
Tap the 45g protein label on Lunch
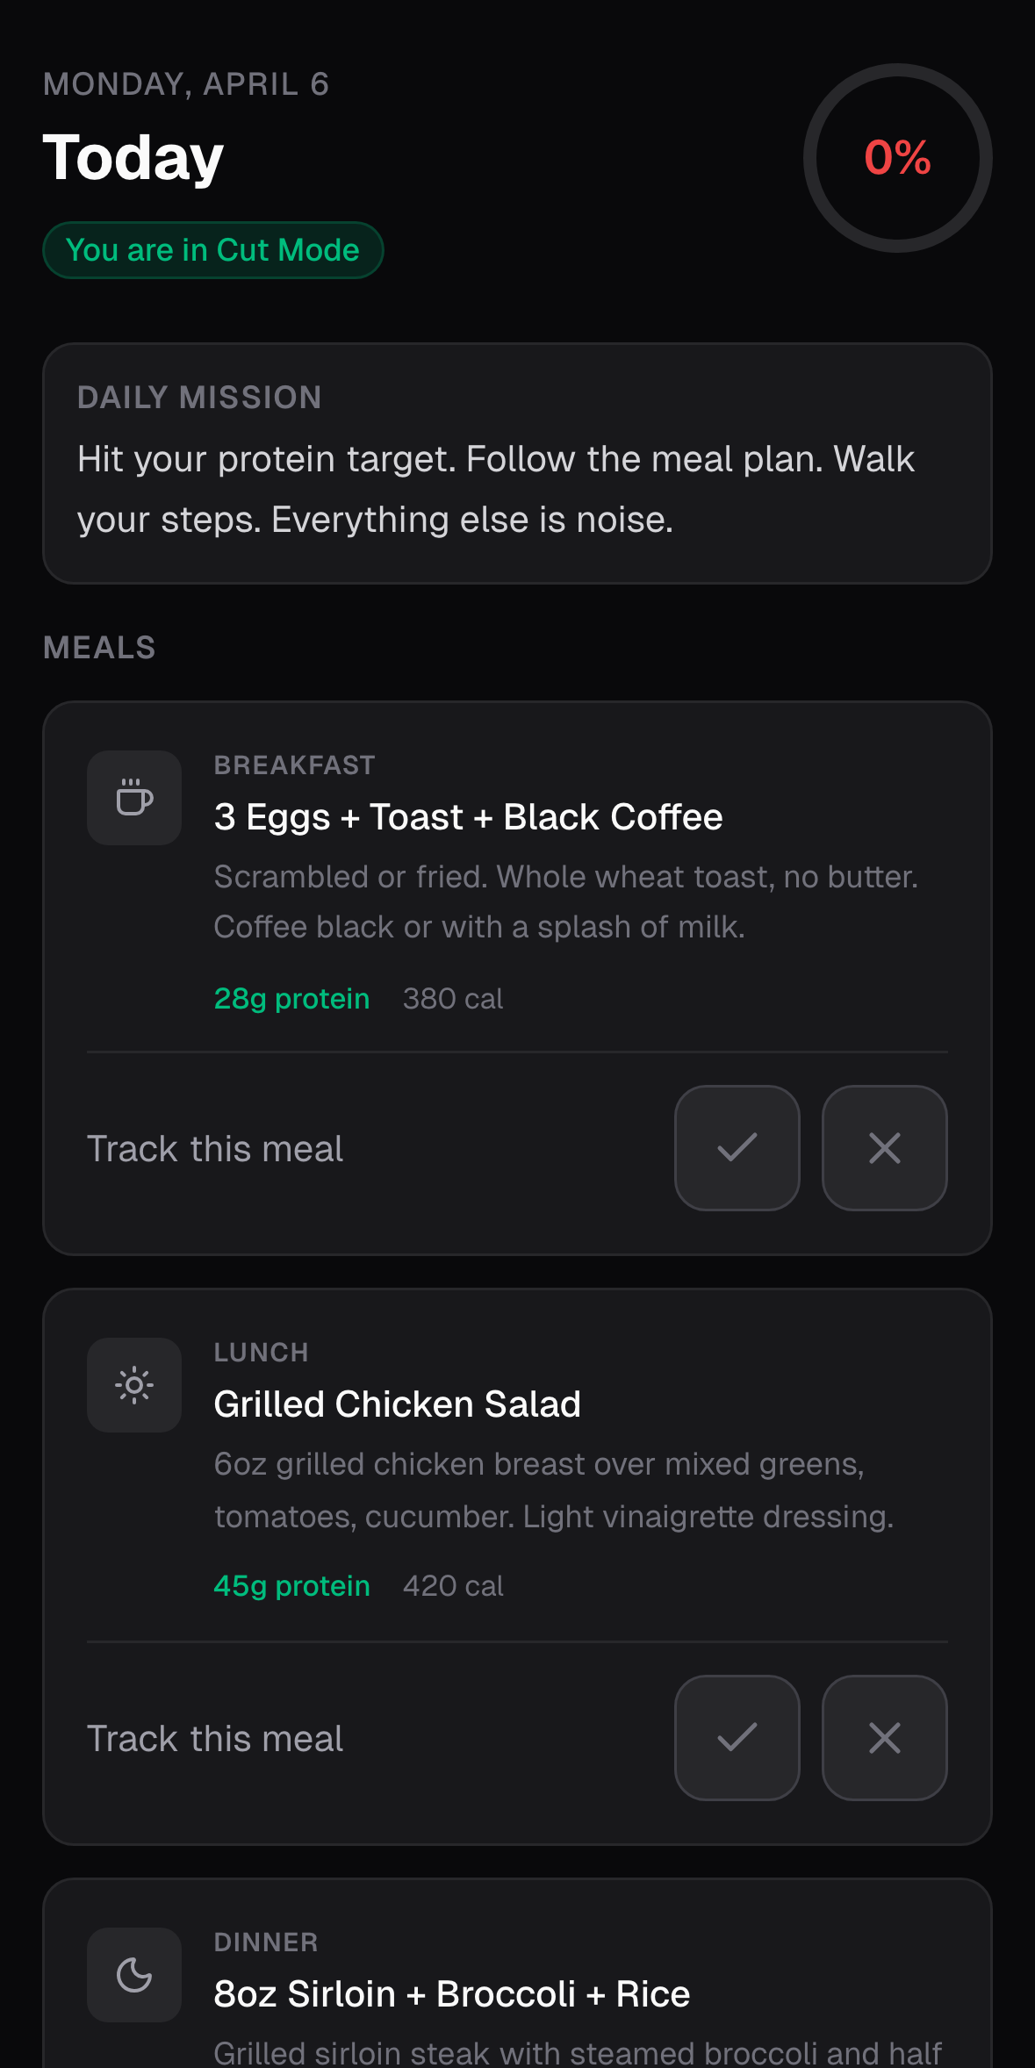[x=291, y=1586]
